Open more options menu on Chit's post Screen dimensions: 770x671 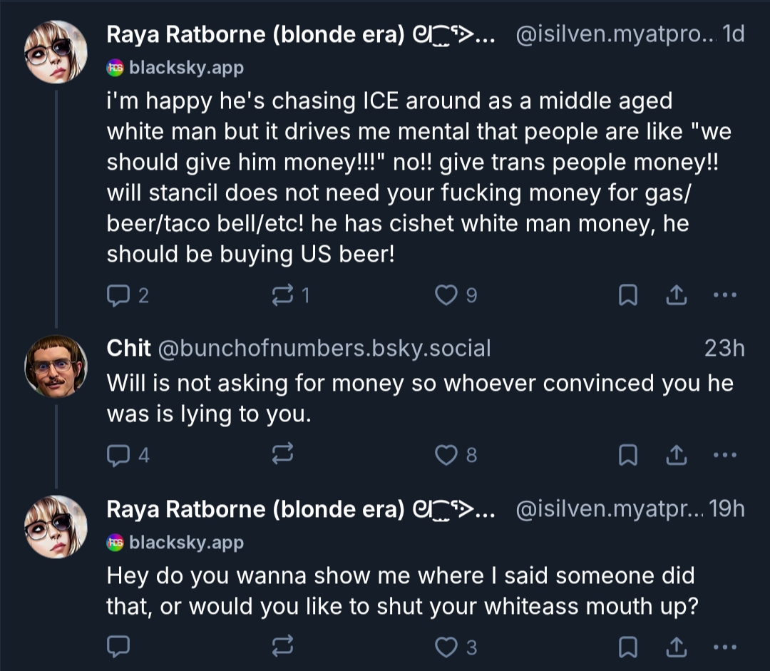[x=724, y=455]
